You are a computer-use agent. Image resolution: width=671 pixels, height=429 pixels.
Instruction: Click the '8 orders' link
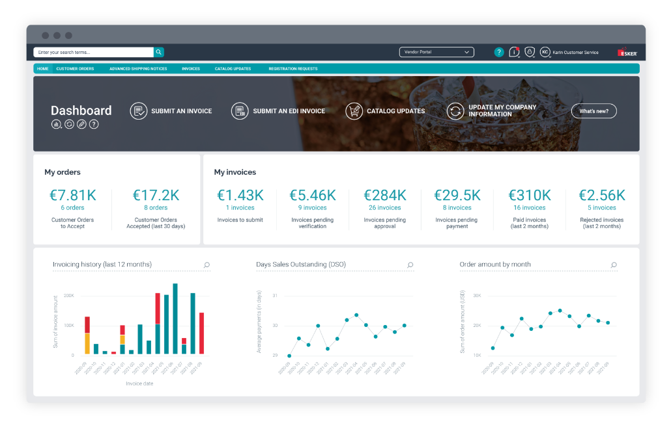click(156, 208)
